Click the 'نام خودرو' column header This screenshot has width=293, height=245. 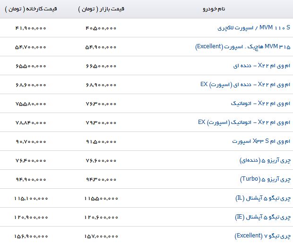[x=214, y=9]
